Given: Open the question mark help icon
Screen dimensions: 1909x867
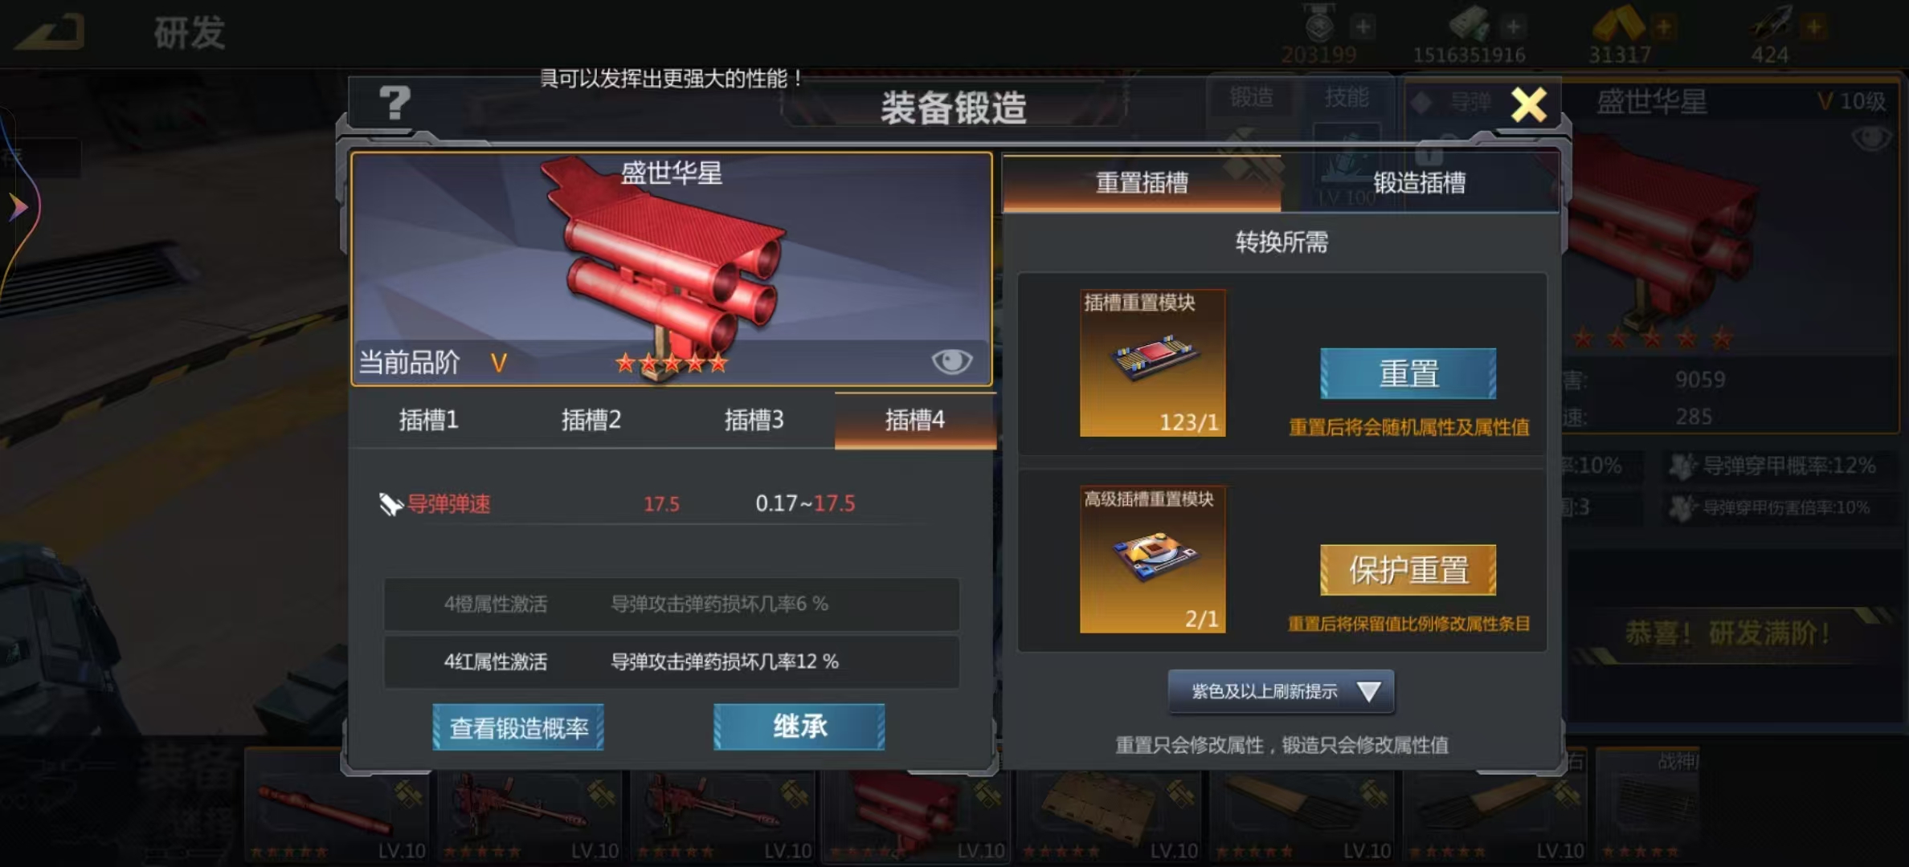Looking at the screenshot, I should [x=394, y=104].
